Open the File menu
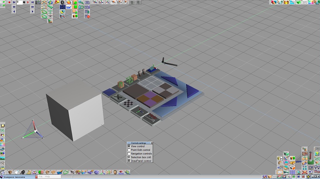Screen dimensions: 320x179 pos(40,177)
